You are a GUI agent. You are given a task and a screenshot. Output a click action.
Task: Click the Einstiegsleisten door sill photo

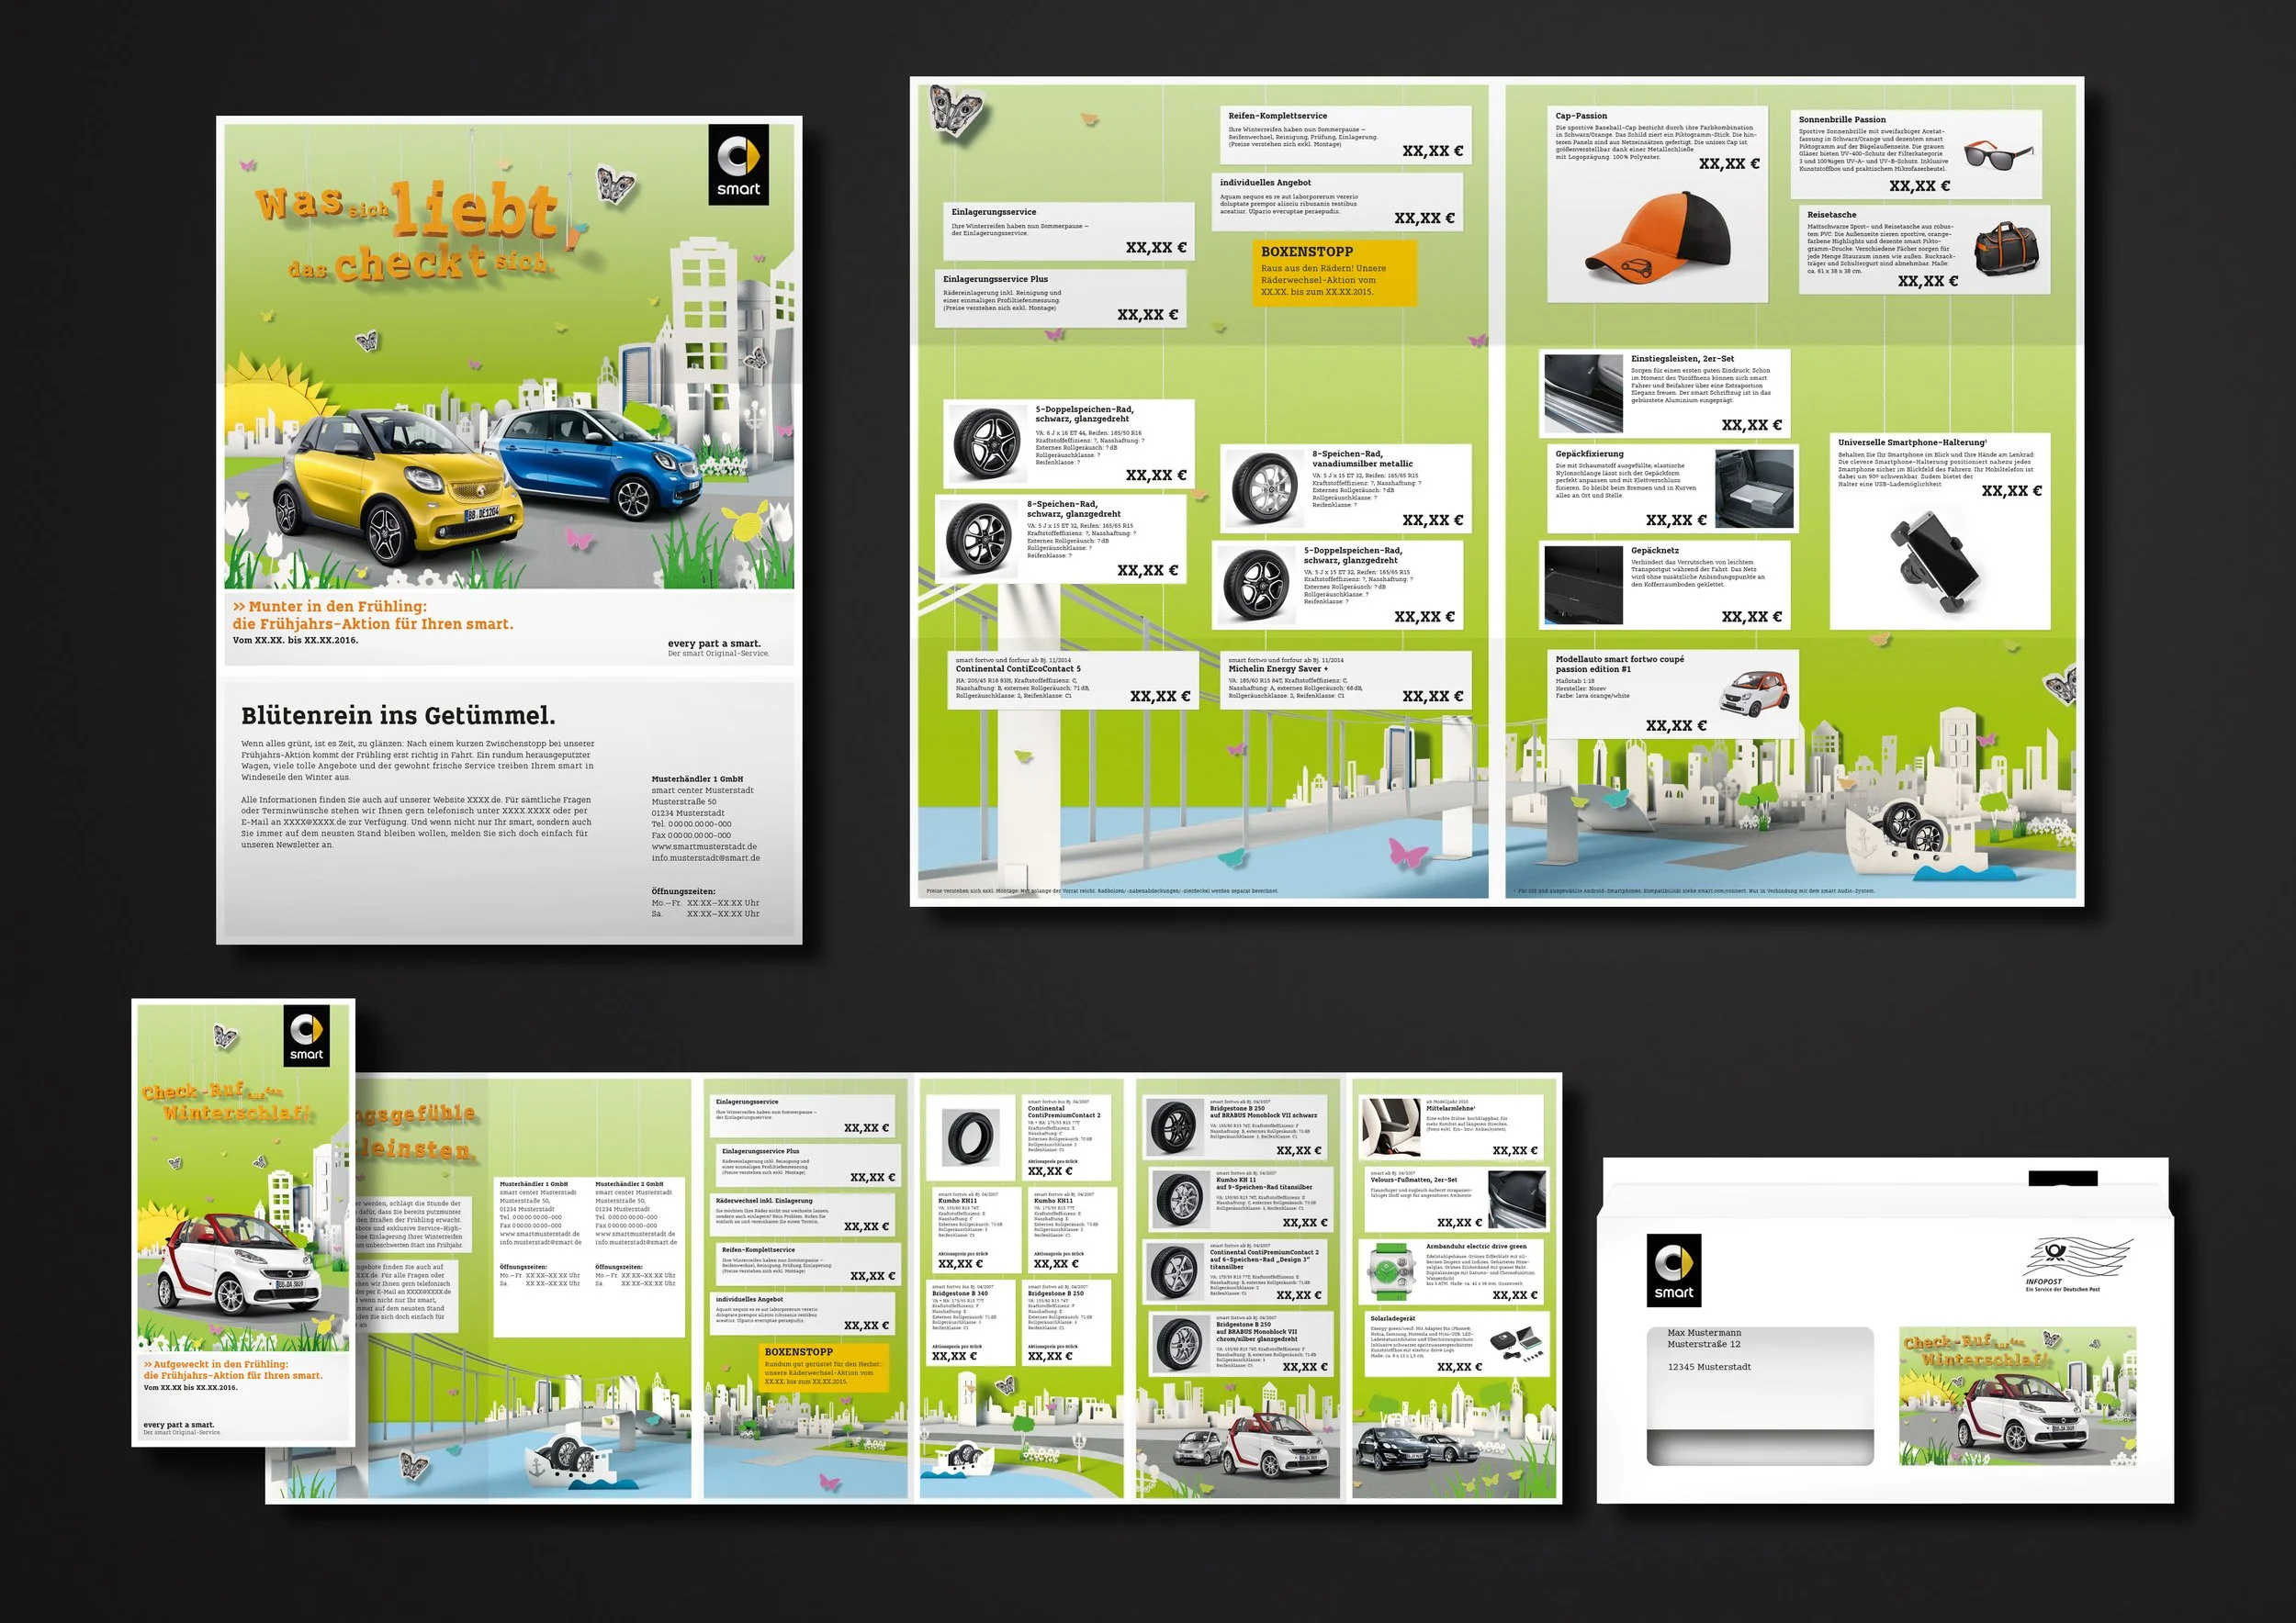(x=1583, y=393)
